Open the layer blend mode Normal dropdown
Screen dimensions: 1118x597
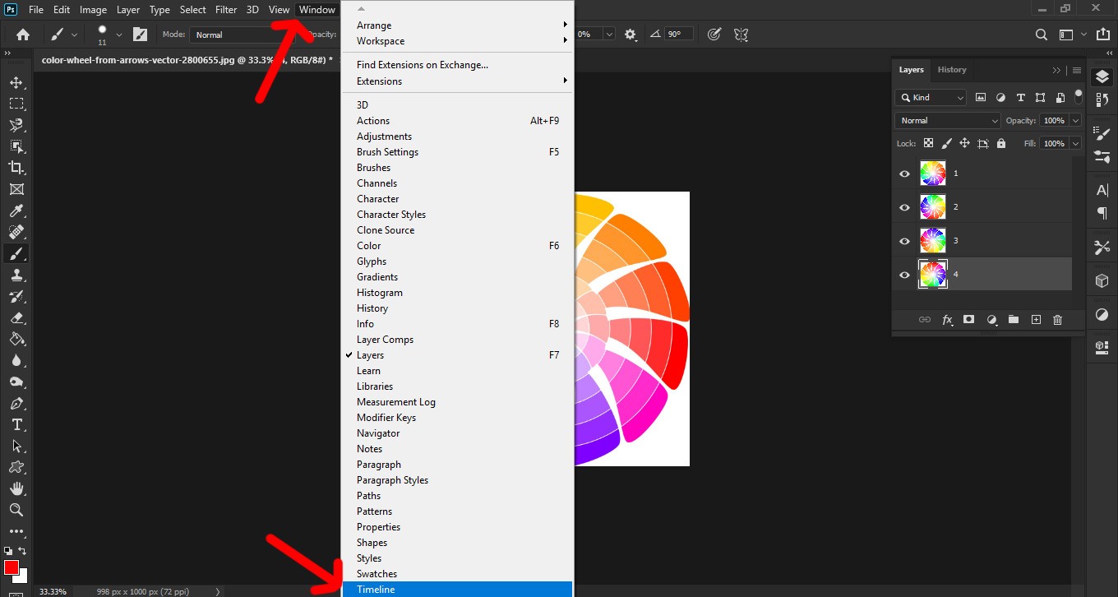947,121
